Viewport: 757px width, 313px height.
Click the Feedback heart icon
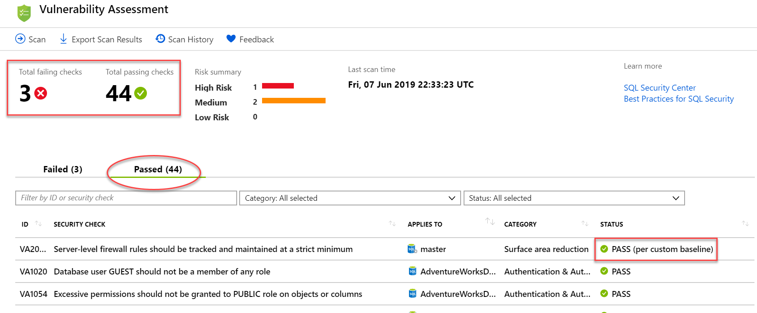point(231,39)
